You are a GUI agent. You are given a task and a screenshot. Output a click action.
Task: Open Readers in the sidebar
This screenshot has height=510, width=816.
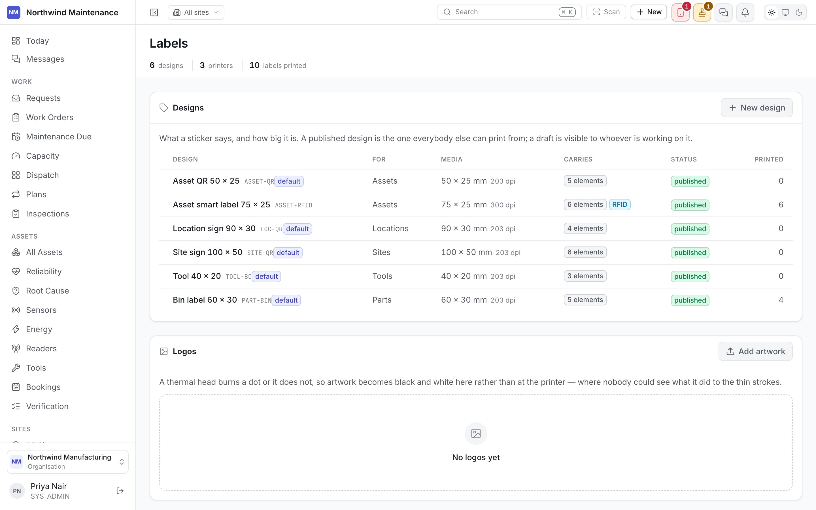point(68,348)
